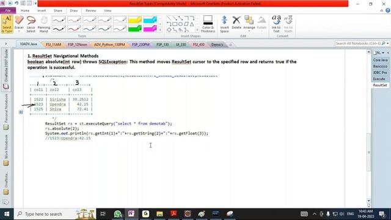Open the search scope dropdown arrow
The width and height of the screenshot is (391, 220).
(387, 43)
